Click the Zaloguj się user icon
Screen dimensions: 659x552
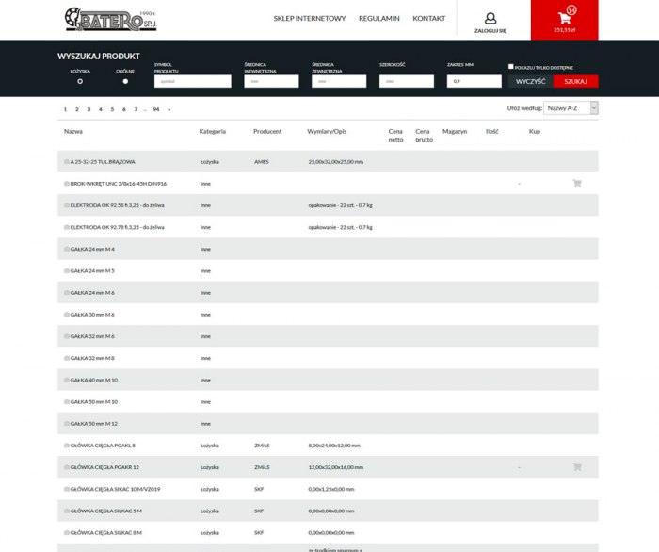point(490,19)
